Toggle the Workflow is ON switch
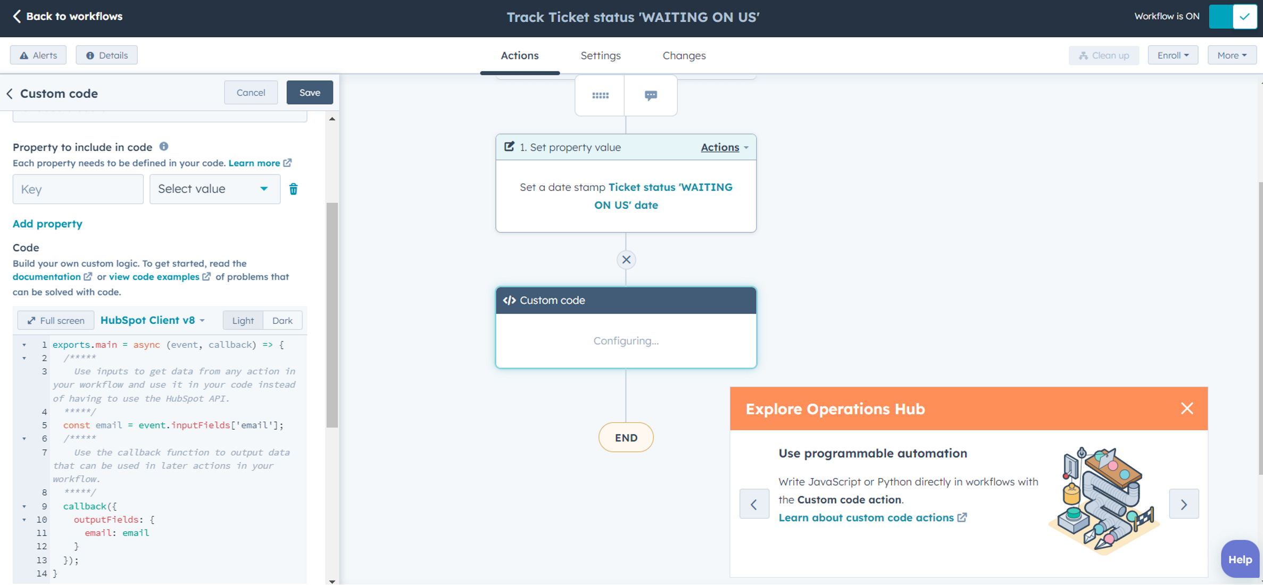Image resolution: width=1263 pixels, height=585 pixels. point(1232,16)
